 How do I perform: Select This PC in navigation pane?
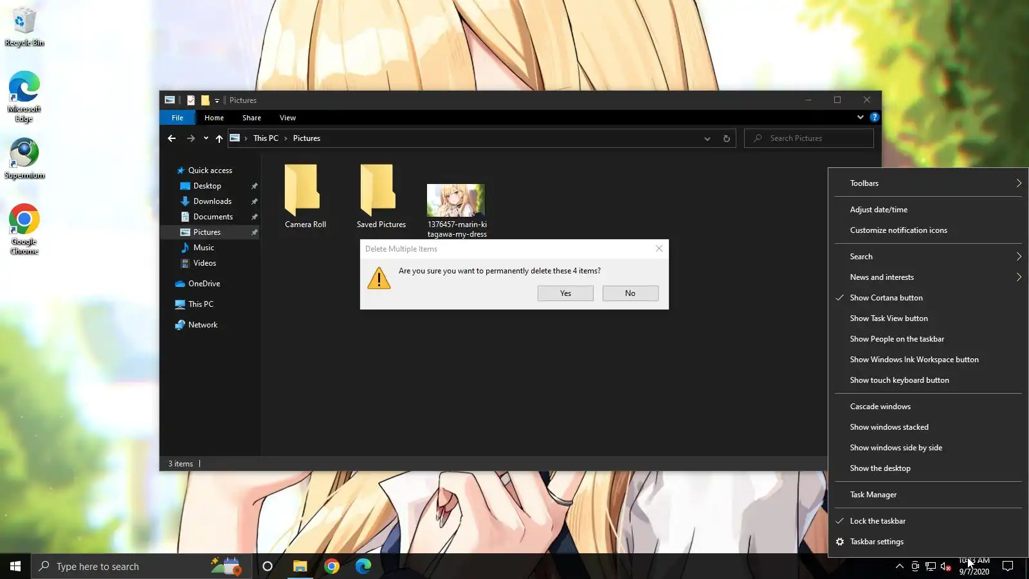(x=201, y=304)
